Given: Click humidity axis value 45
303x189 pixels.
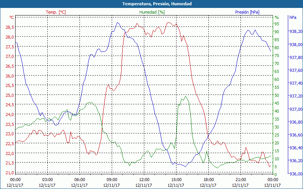Looking at the screenshot, I should click(277, 103).
